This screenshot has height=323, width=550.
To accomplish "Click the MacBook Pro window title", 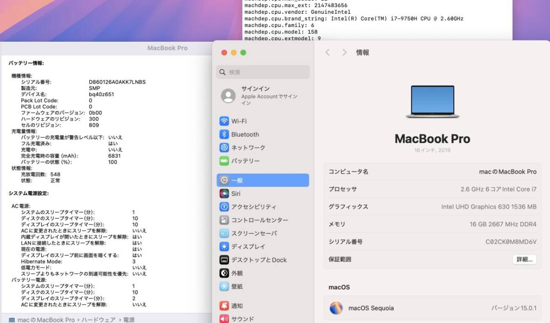I will tap(167, 48).
